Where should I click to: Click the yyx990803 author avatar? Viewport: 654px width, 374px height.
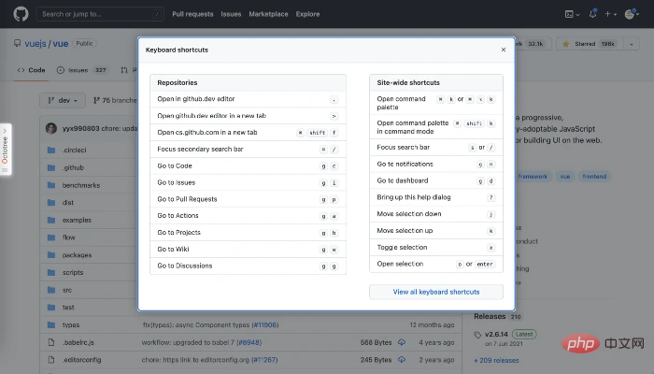coord(50,127)
